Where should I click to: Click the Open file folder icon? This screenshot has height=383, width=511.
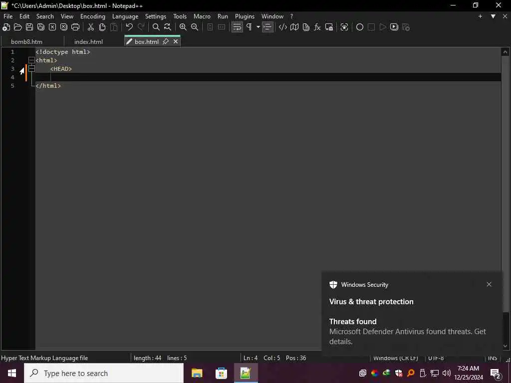click(x=18, y=27)
